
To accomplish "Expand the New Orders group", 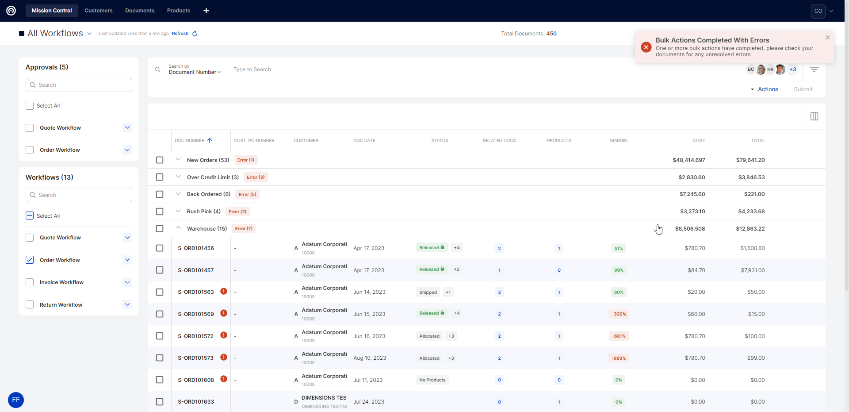I will (178, 160).
